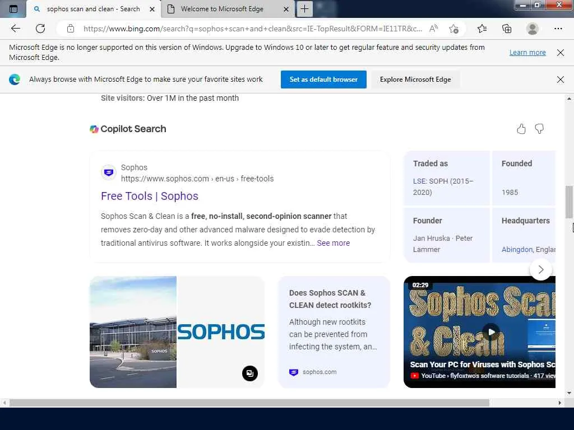
Task: Open the Read aloud icon
Action: [433, 29]
